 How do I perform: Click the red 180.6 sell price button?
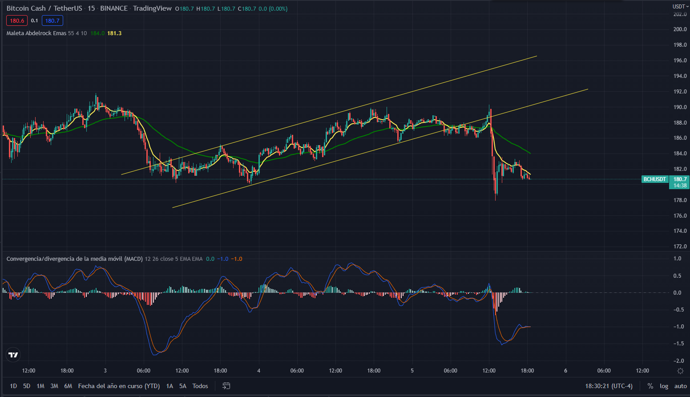pyautogui.click(x=17, y=20)
